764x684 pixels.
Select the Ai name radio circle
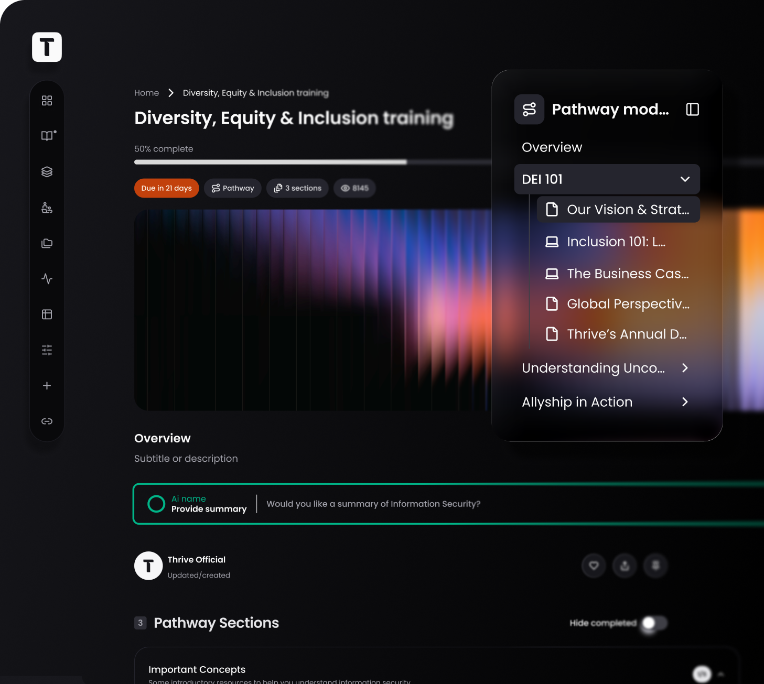coord(156,504)
